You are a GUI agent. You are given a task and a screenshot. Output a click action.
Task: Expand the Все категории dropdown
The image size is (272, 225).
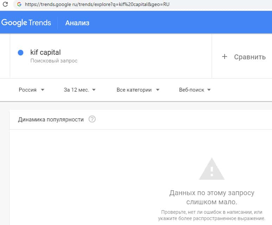[138, 90]
